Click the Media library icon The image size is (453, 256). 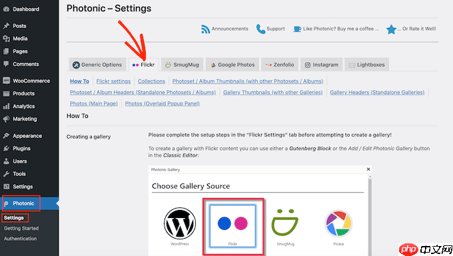pos(6,39)
